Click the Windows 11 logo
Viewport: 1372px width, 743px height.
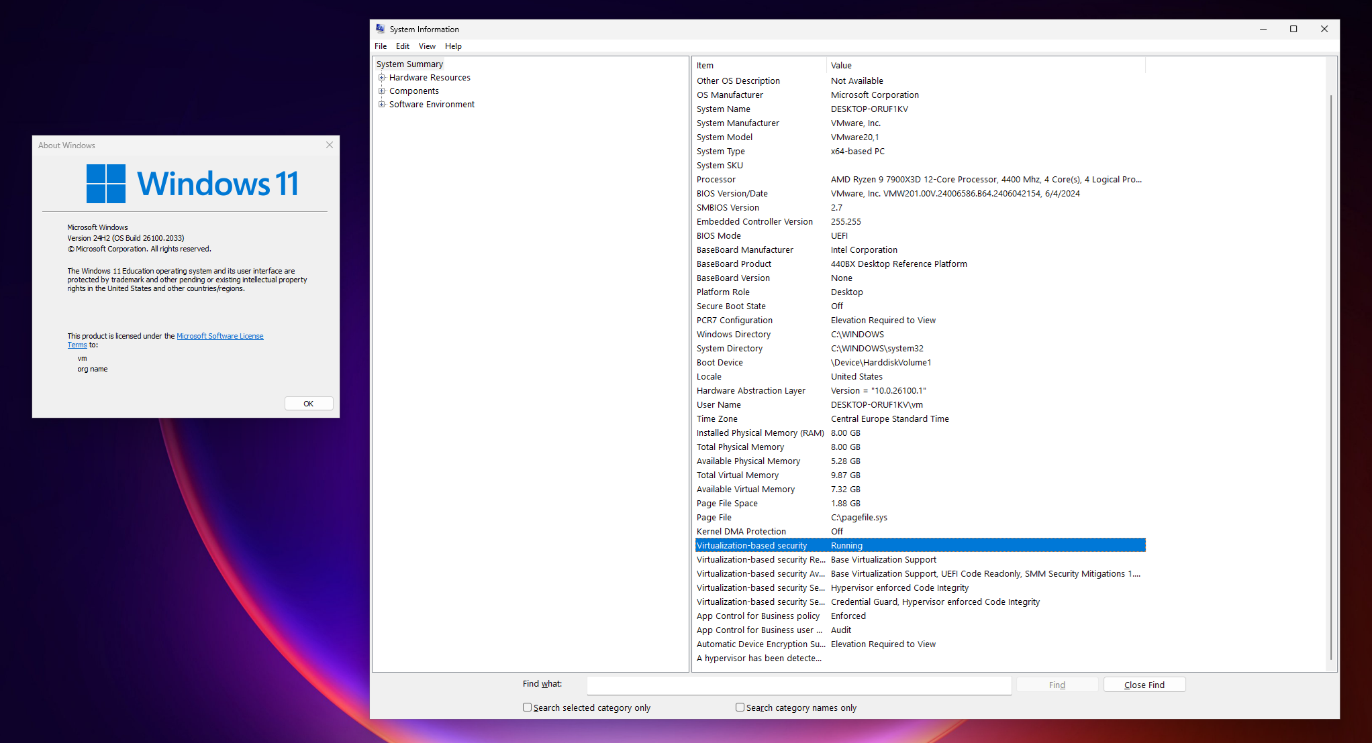(x=106, y=184)
